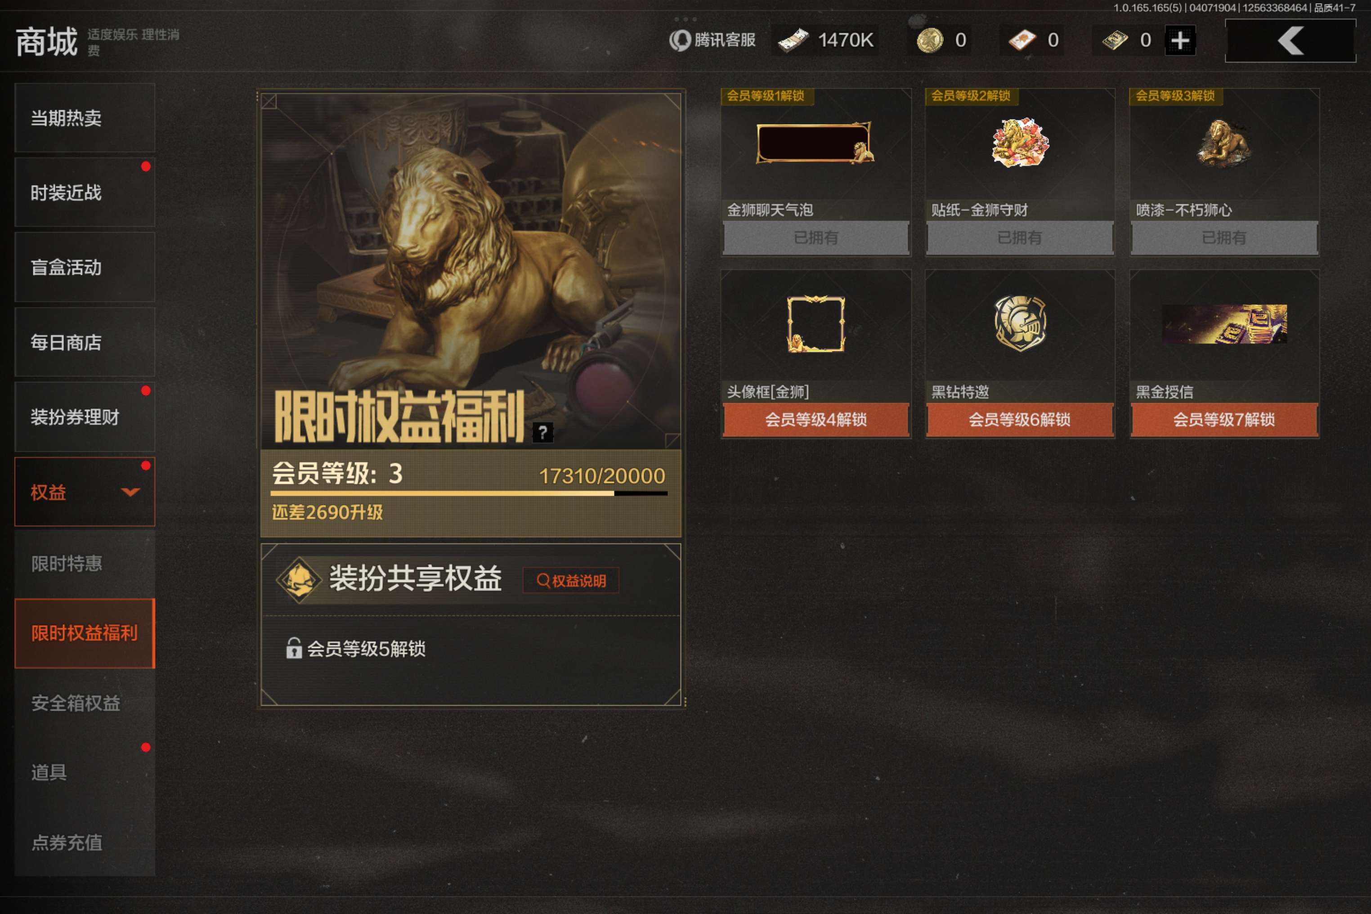
Task: Collapse the 权益 menu chevron
Action: pyautogui.click(x=130, y=492)
